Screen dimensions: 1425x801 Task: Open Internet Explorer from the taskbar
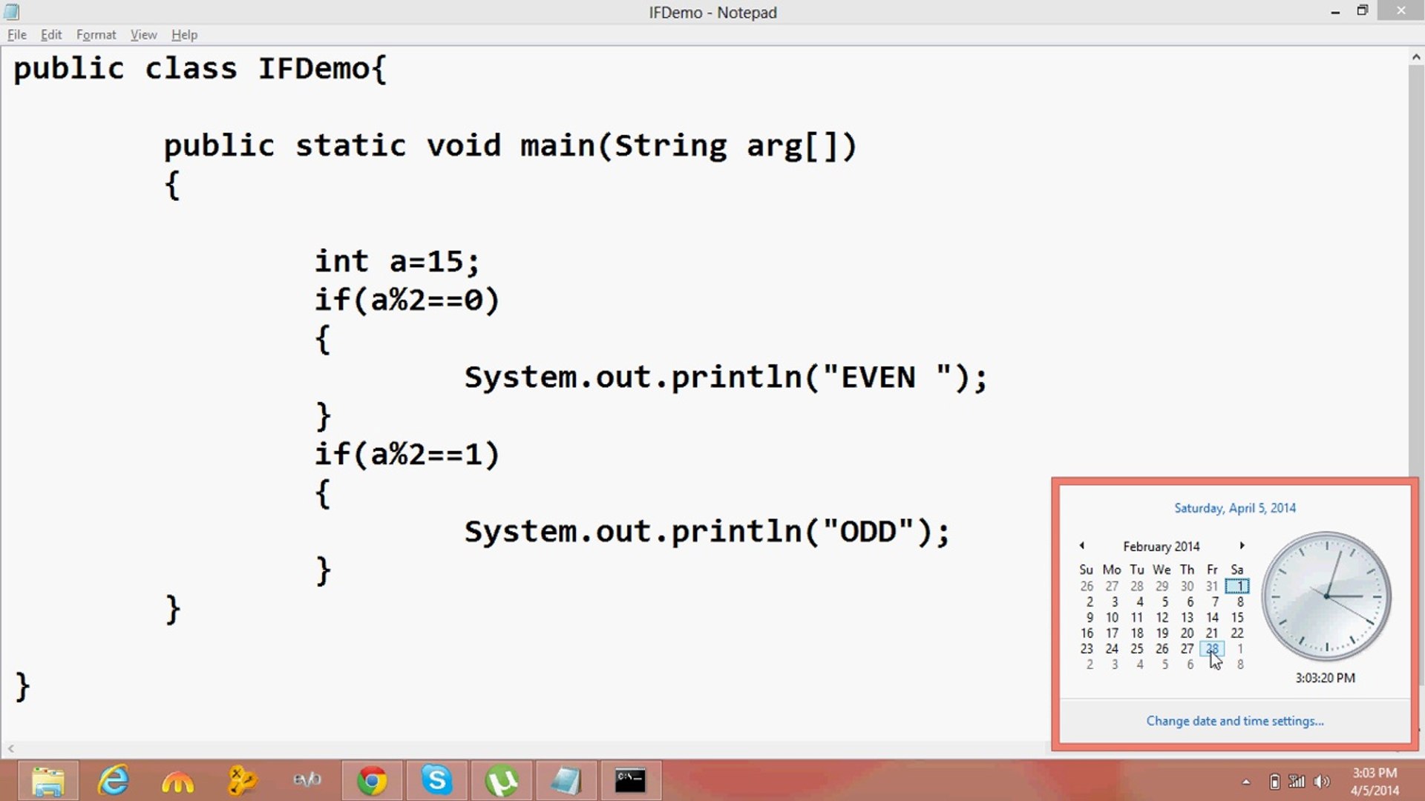coord(112,780)
